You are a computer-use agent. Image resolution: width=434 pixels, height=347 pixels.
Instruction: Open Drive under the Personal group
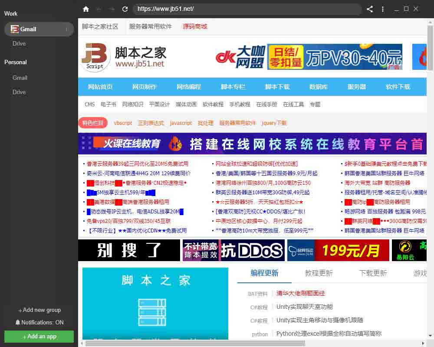(20, 92)
